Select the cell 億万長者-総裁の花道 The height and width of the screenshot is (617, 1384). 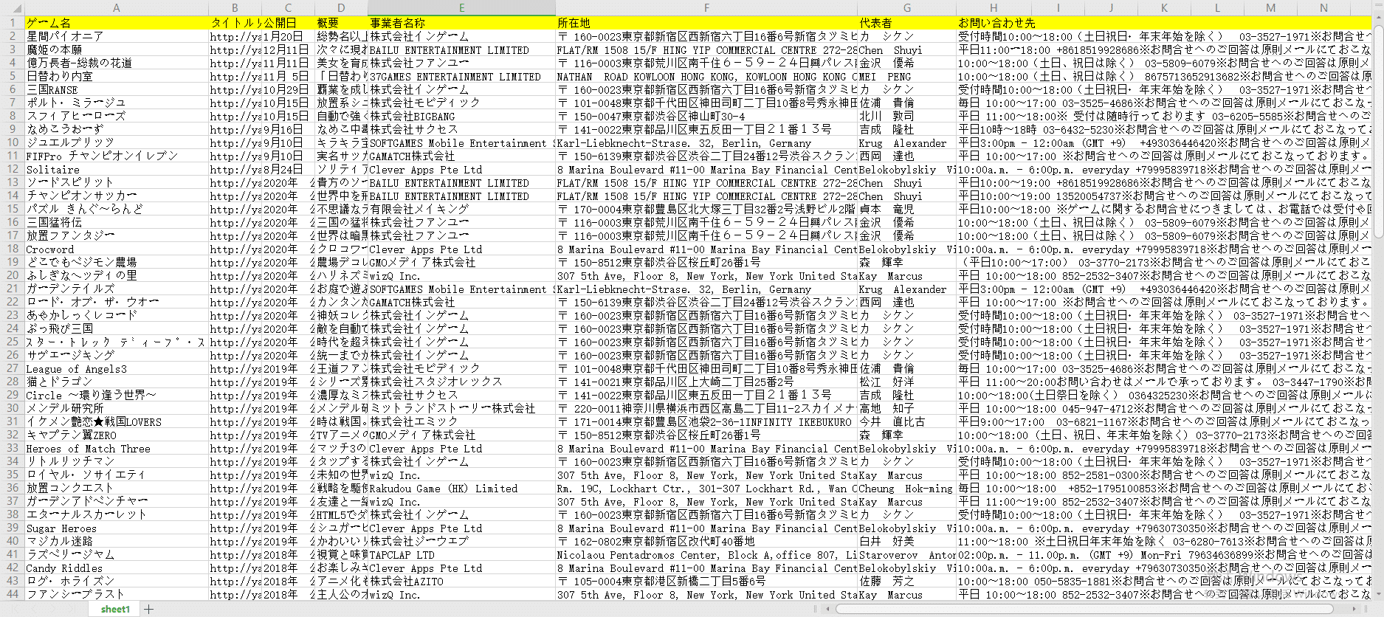(x=117, y=63)
